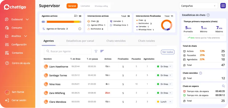
Task: Click the search icon in Chats en espera
Action: 223,86
